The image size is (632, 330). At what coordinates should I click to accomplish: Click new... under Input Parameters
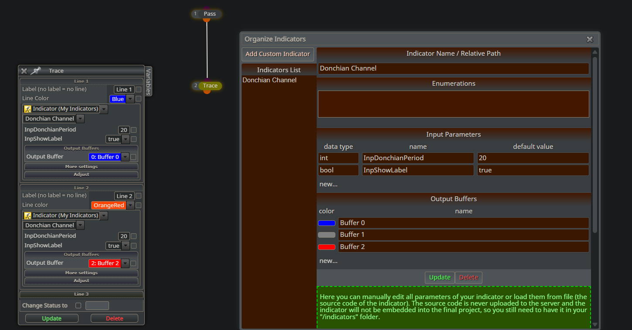[x=328, y=184]
